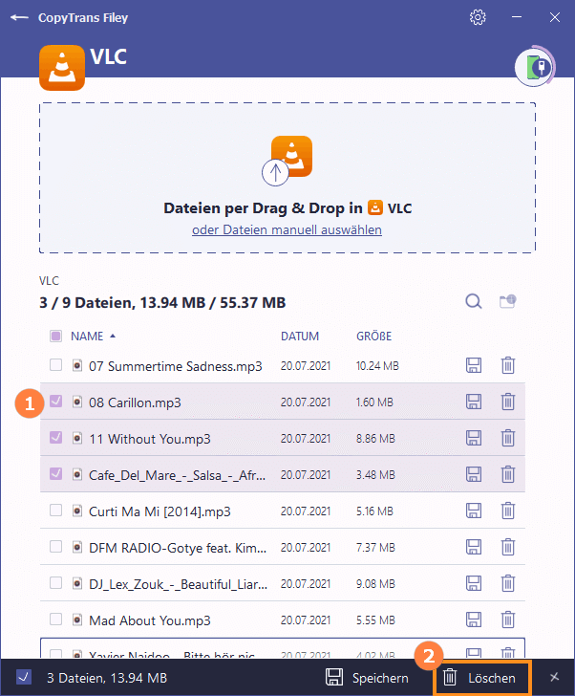Minimize the CopyTrans Filey window
Image resolution: width=575 pixels, height=696 pixels.
point(517,17)
